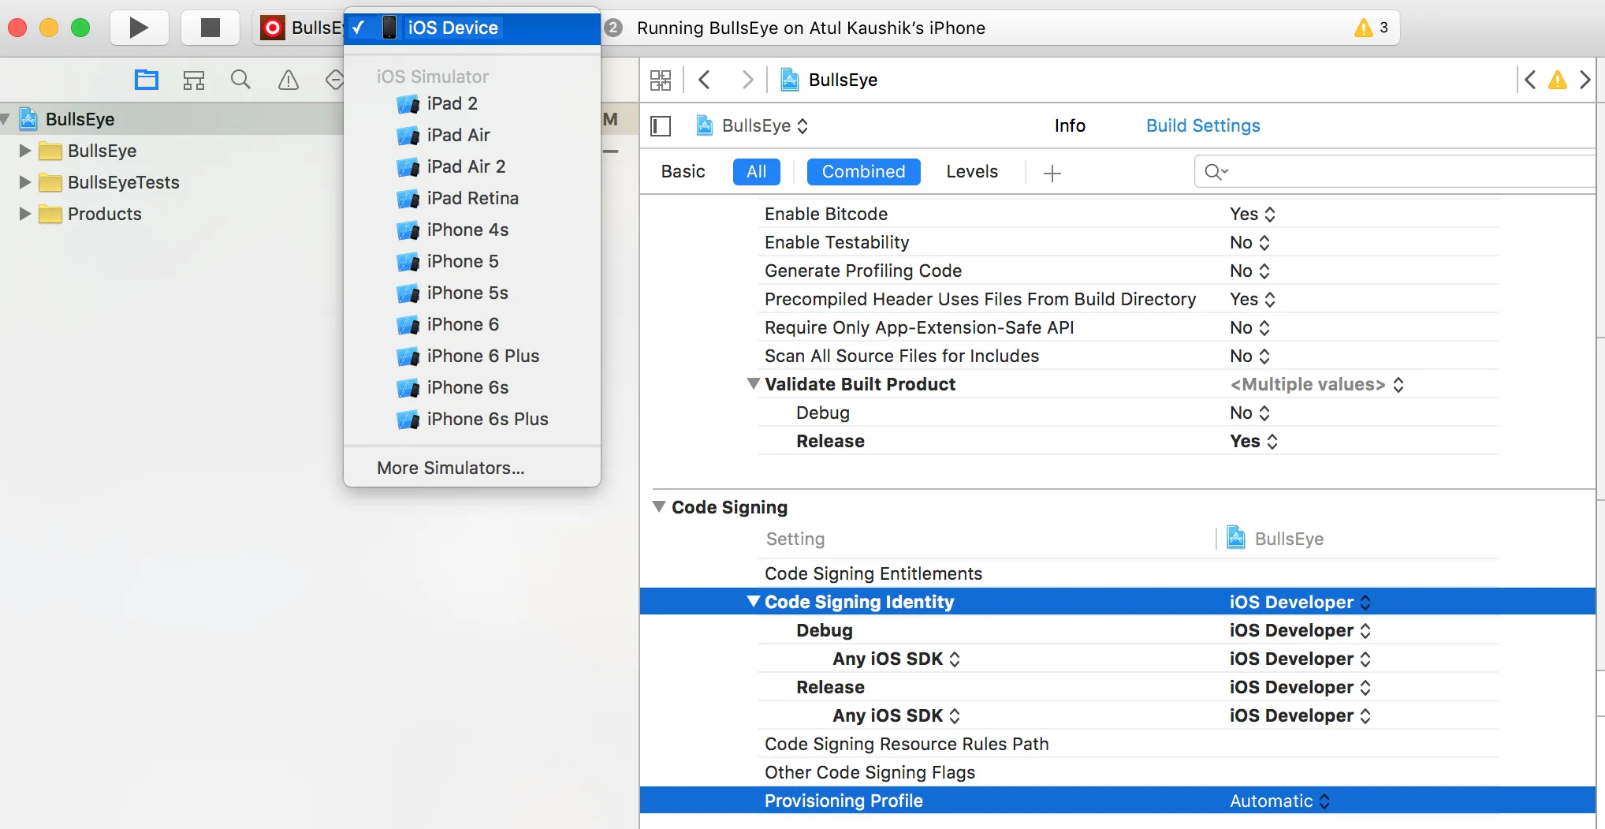The width and height of the screenshot is (1605, 829).
Task: Expand the BullsEyeTests folder
Action: click(x=25, y=182)
